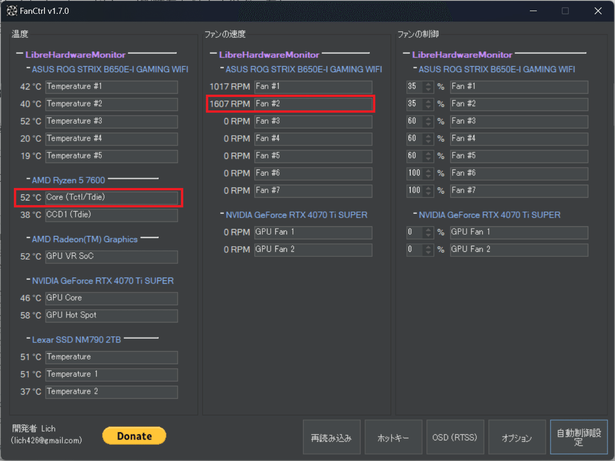This screenshot has height=461, width=615.
Task: Click the Lexar SSD Temperature 1 field
Action: (112, 375)
